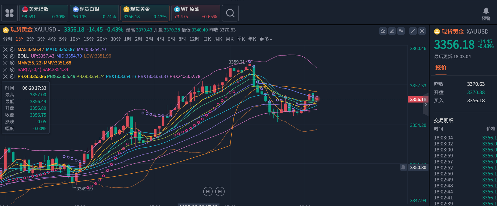The image size is (497, 206).
Task: Switch to 1时 timeframe
Action: [x=128, y=39]
